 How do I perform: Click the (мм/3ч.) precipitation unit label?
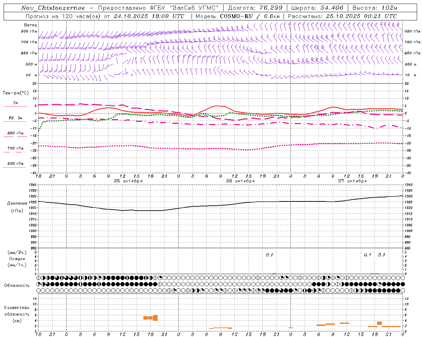pyautogui.click(x=17, y=252)
